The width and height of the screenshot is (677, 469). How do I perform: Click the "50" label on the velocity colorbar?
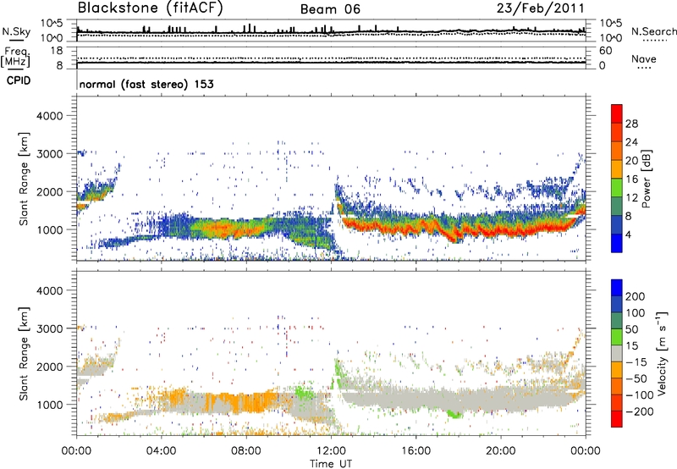point(631,329)
